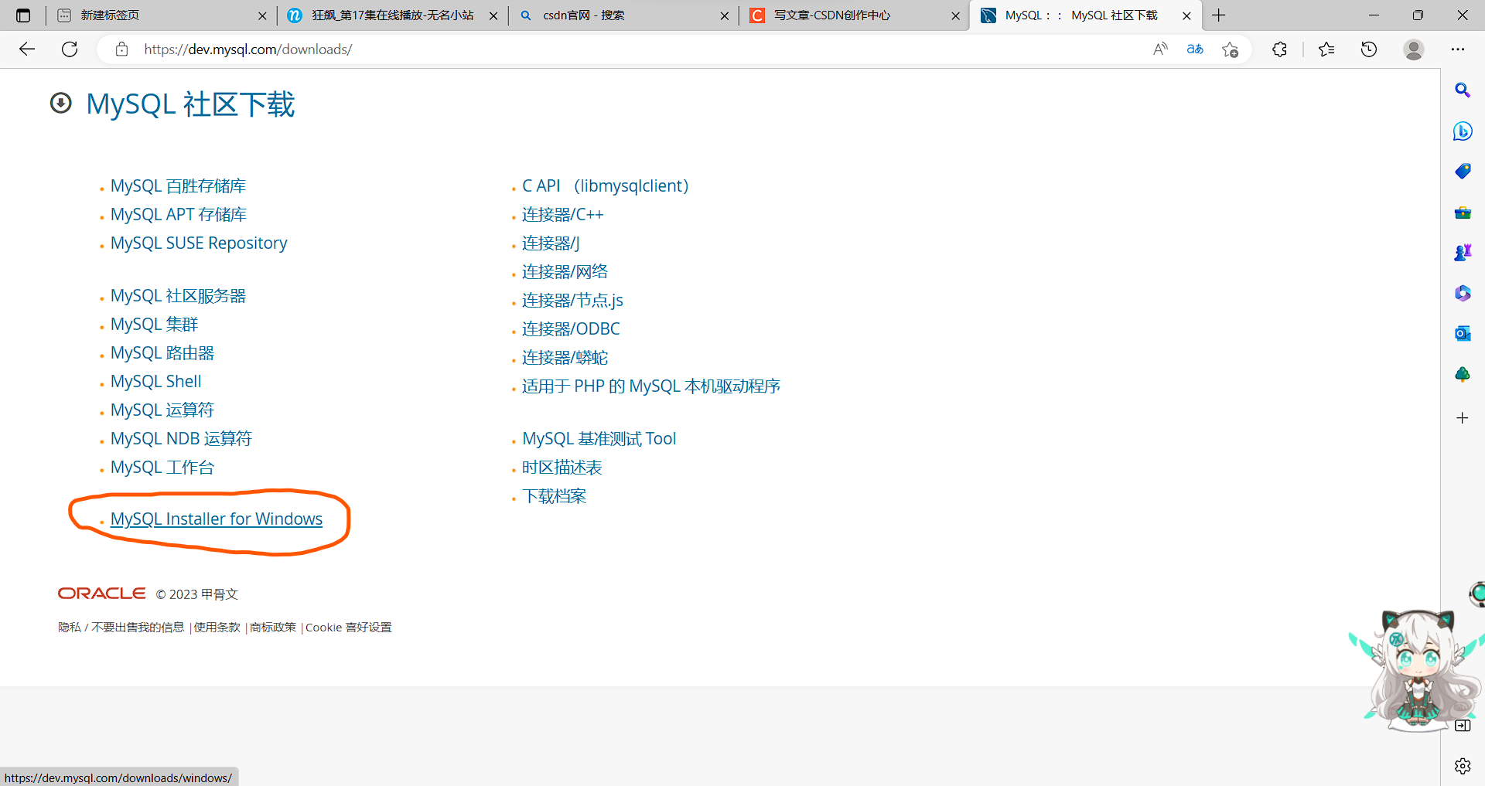Image resolution: width=1485 pixels, height=786 pixels.
Task: Open the 下载档案 link
Action: coord(554,496)
